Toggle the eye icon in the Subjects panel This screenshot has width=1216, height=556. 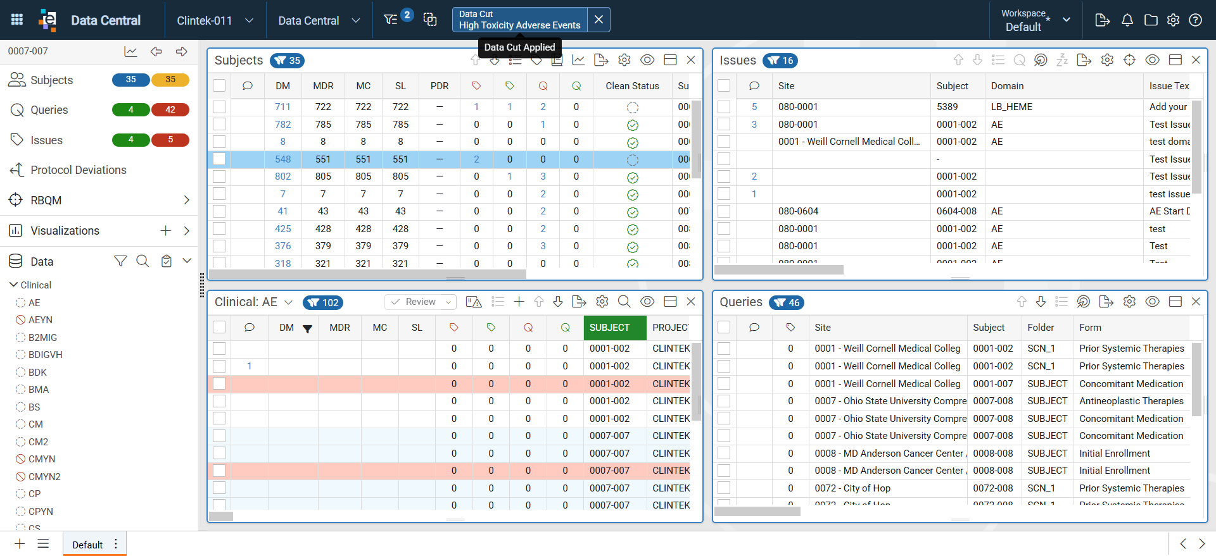click(x=647, y=60)
